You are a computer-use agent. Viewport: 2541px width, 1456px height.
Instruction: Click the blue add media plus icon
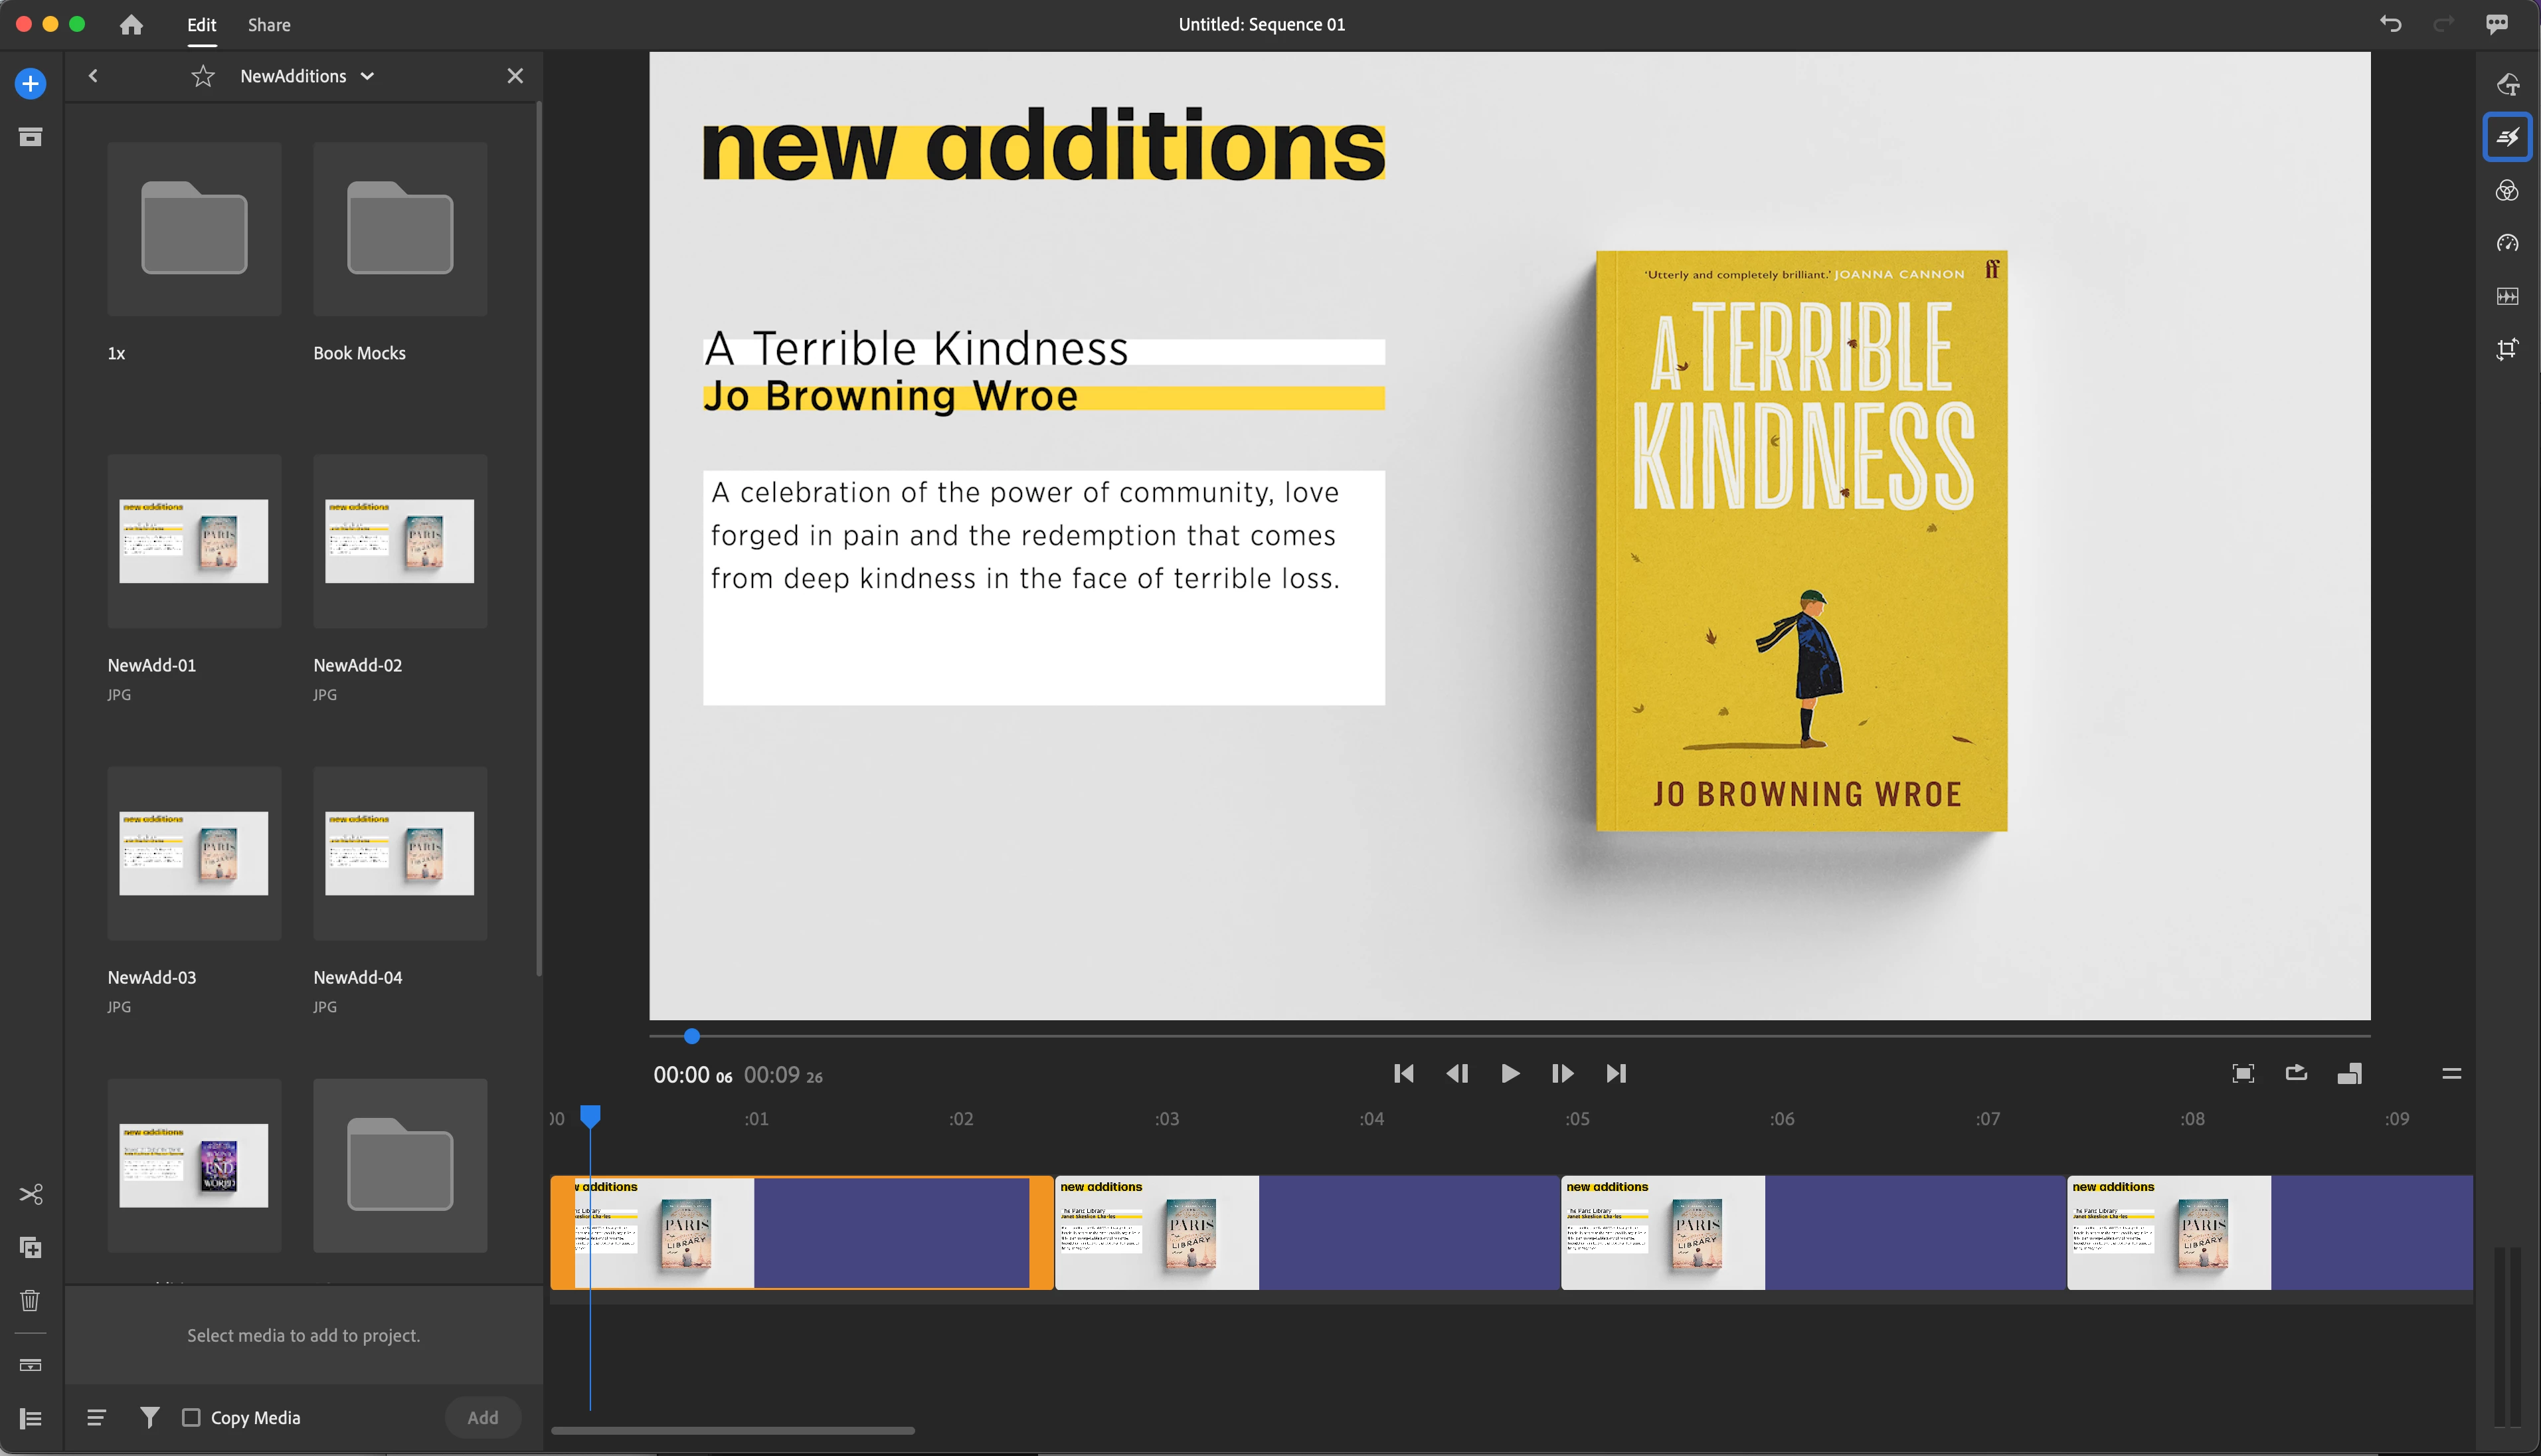[30, 83]
